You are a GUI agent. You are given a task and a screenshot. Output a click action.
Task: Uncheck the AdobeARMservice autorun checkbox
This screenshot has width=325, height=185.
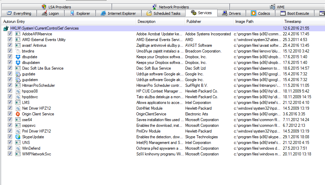coord(10,34)
